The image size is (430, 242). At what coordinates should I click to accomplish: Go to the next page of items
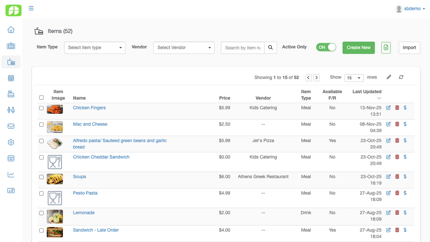(316, 78)
